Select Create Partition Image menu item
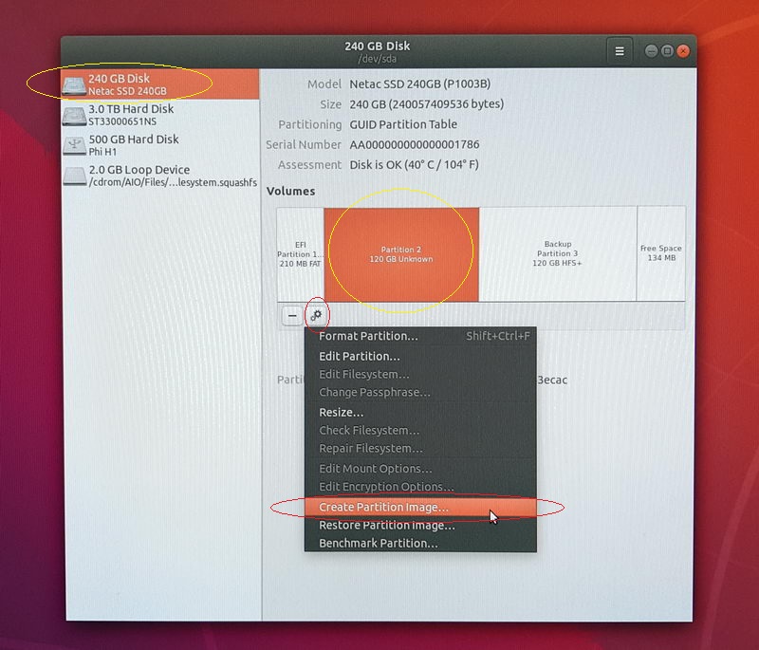The image size is (759, 650). click(420, 508)
